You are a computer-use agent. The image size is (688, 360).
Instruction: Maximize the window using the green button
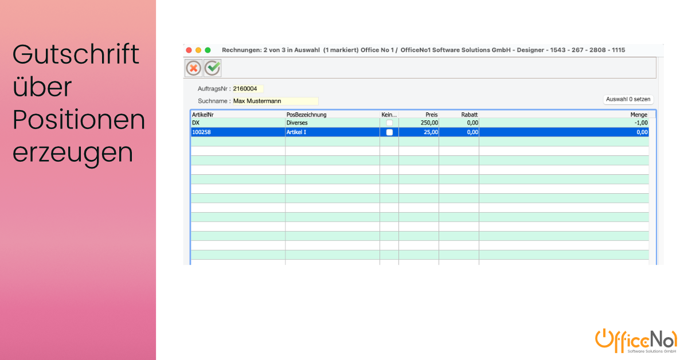208,50
